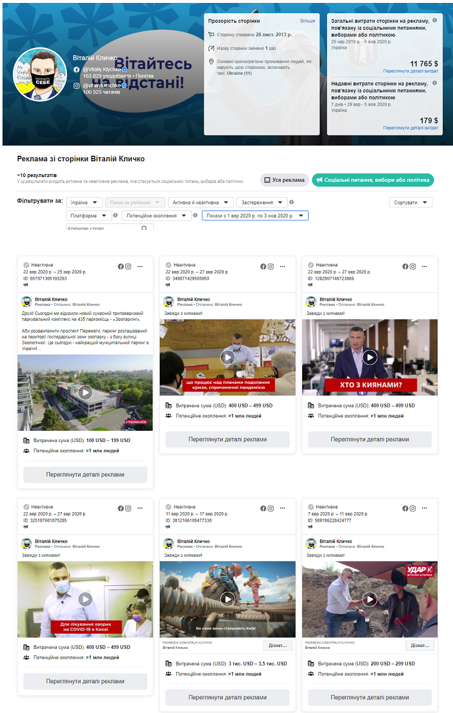
Task: Click Instagram icon on ad ID 3812166105477330
Action: (x=271, y=509)
